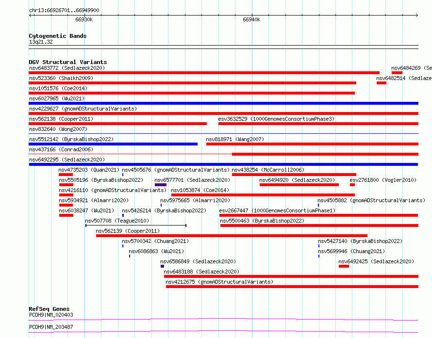Click red bar under nsv6492425
The image size is (432, 338).
344,266
